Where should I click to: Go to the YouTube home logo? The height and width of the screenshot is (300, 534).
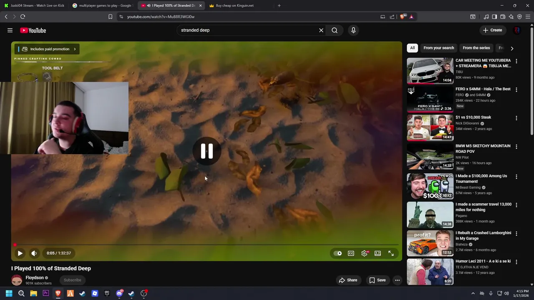click(x=33, y=30)
